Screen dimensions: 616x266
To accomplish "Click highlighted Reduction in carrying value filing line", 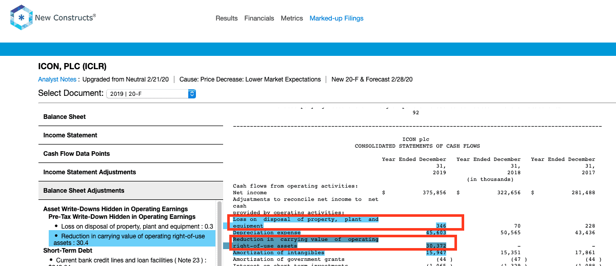I will pyautogui.click(x=306, y=242).
